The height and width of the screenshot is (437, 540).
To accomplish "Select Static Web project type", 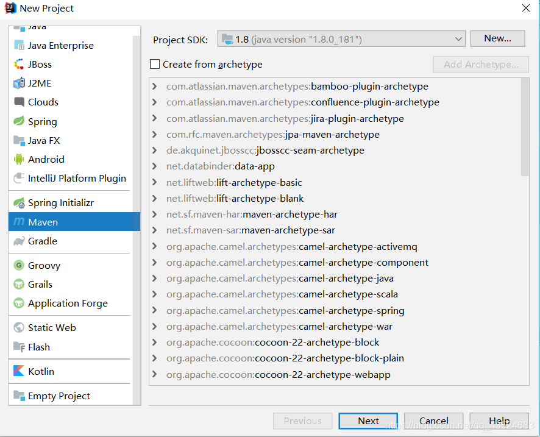I will [x=71, y=327].
